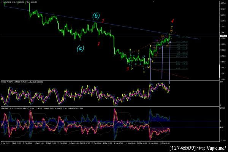Click the '6 Mar 17:00' time axis label

tap(119, 143)
